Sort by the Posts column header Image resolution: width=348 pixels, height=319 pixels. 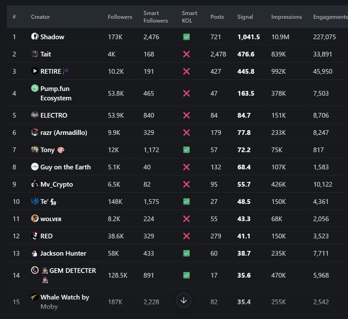tap(217, 17)
